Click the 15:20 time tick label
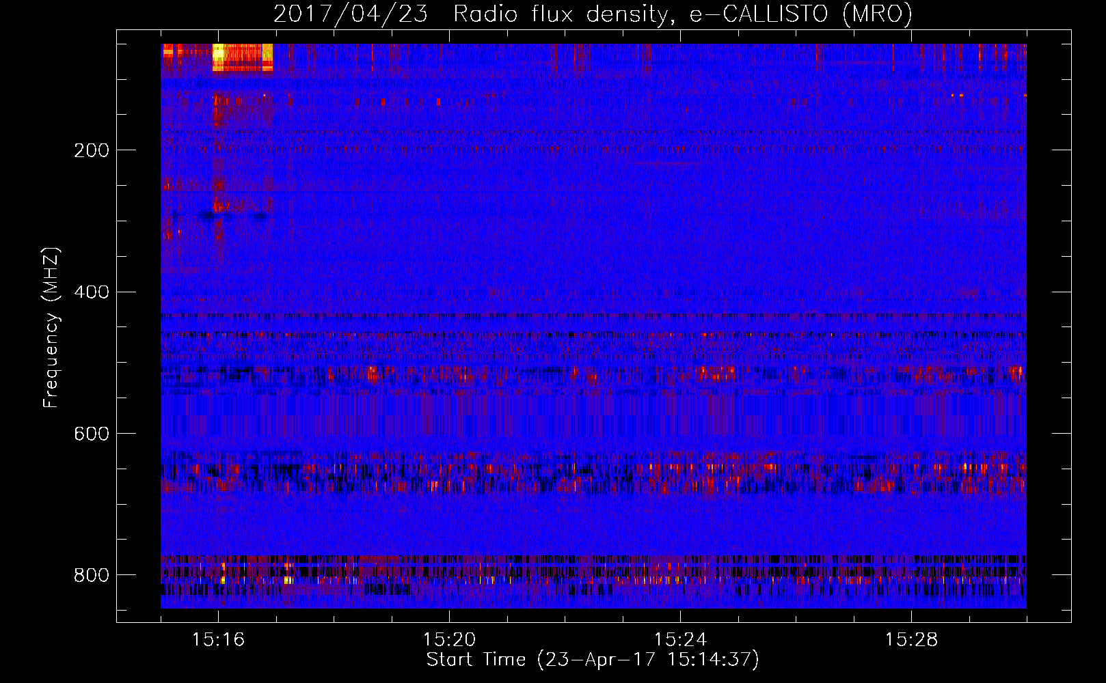 [449, 640]
